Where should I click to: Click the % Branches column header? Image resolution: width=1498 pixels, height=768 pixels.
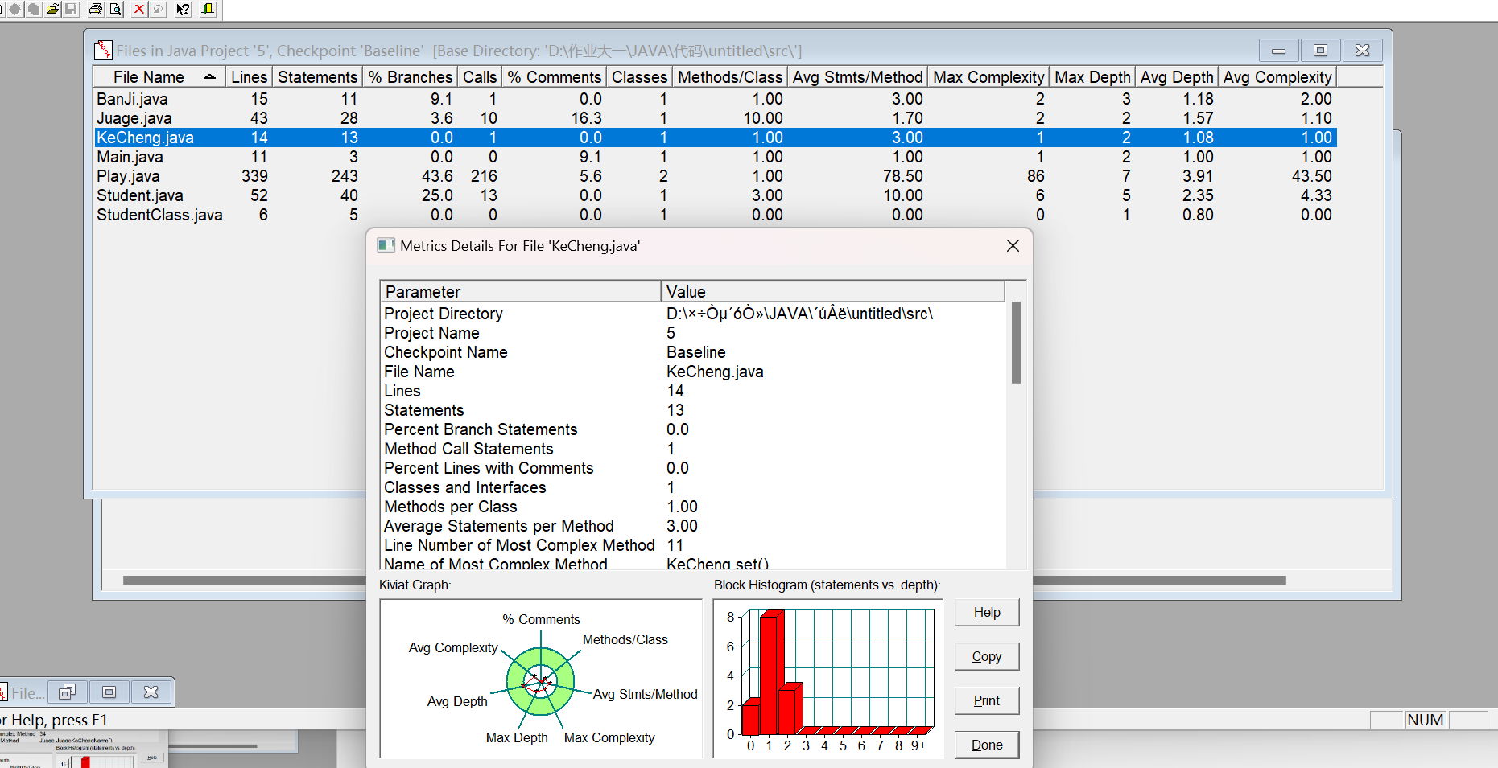tap(411, 77)
